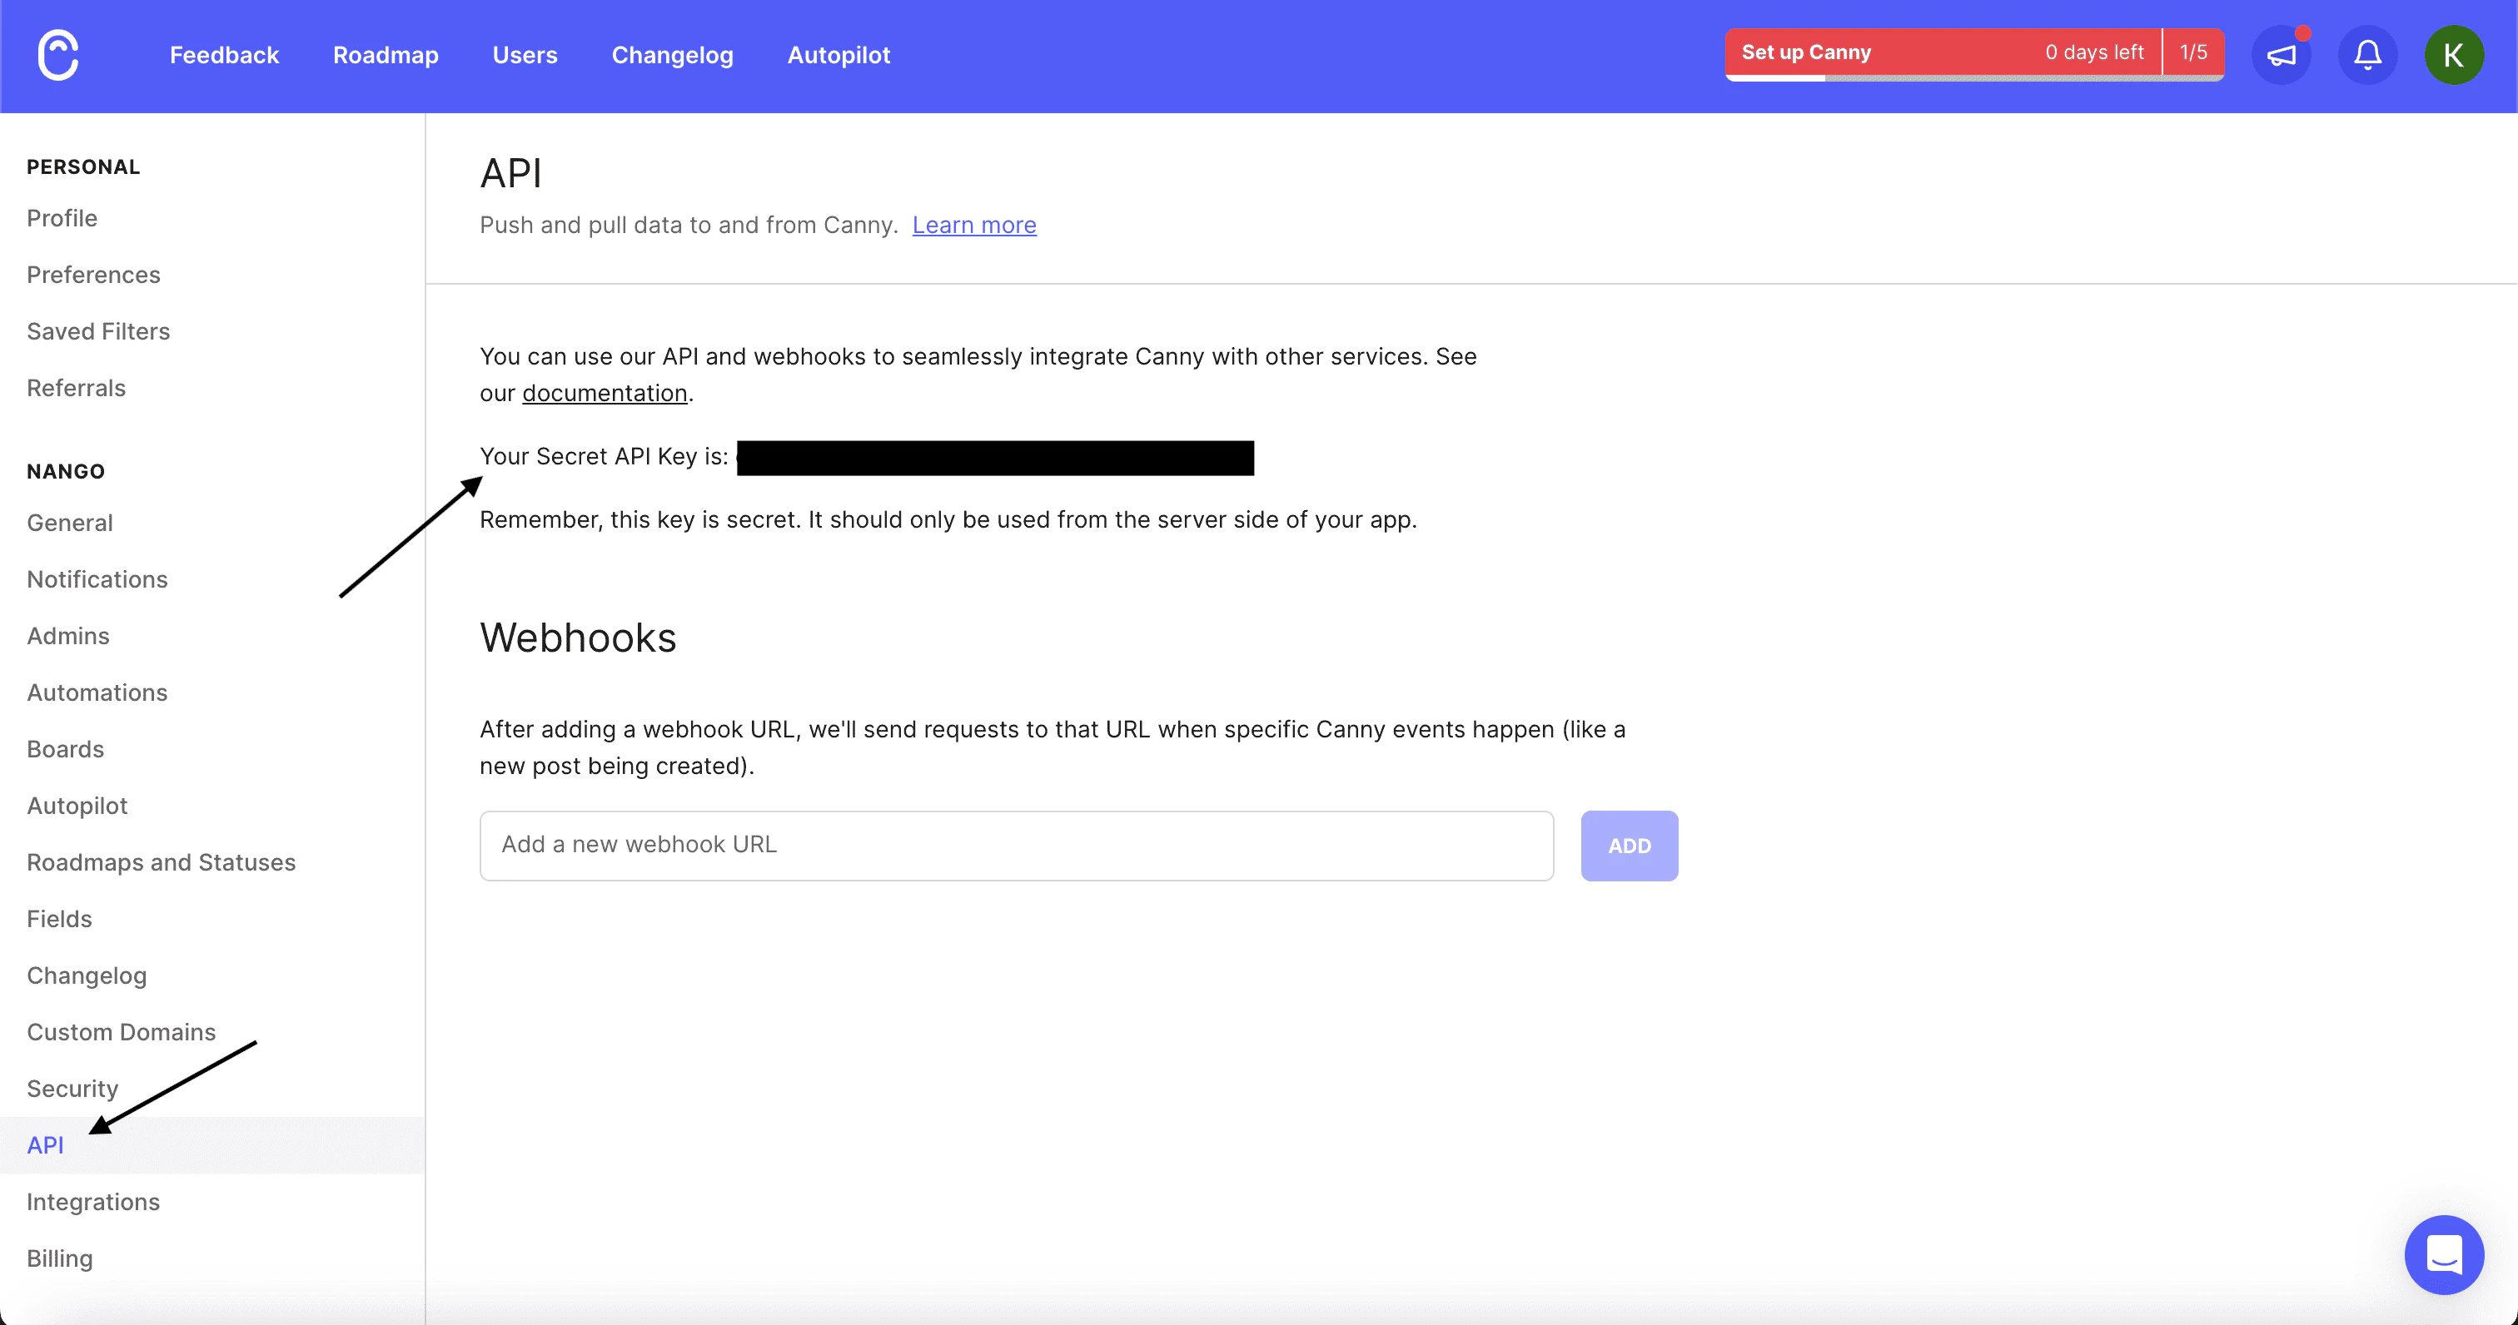Open Security settings in sidebar
Image resolution: width=2518 pixels, height=1325 pixels.
(x=72, y=1089)
